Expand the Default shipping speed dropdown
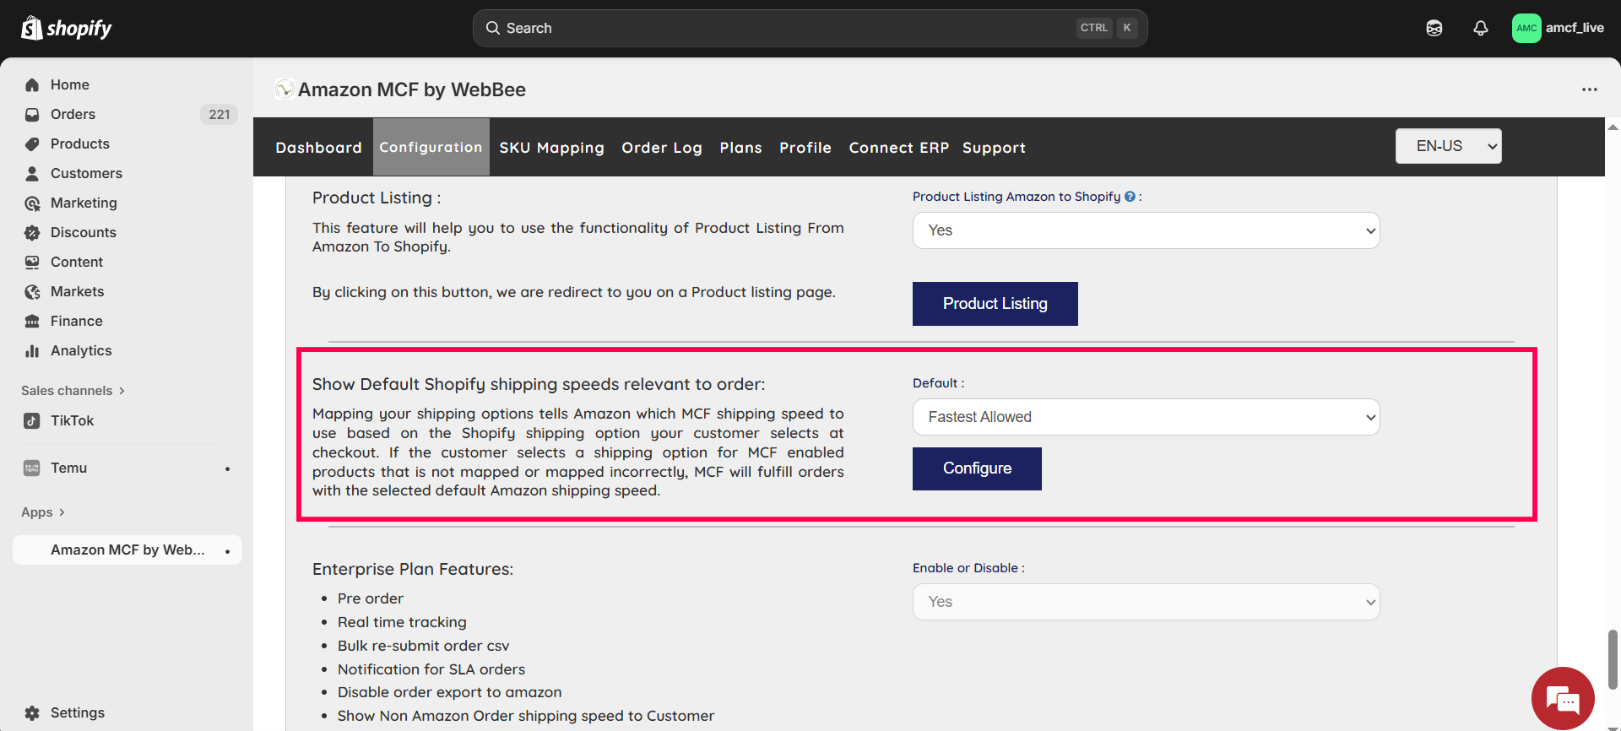Viewport: 1621px width, 731px height. point(1146,417)
